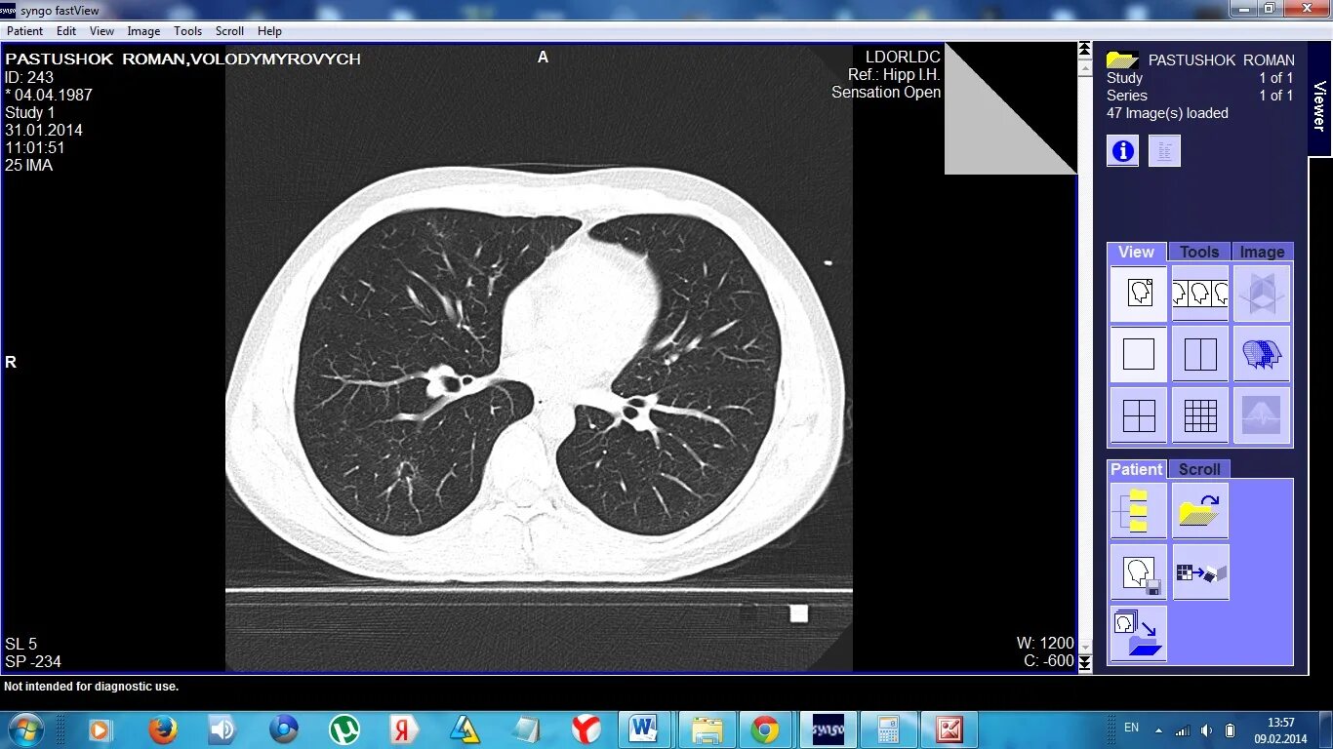Viewport: 1333px width, 749px height.
Task: Click the stacked heads image stack icon
Action: (1262, 354)
